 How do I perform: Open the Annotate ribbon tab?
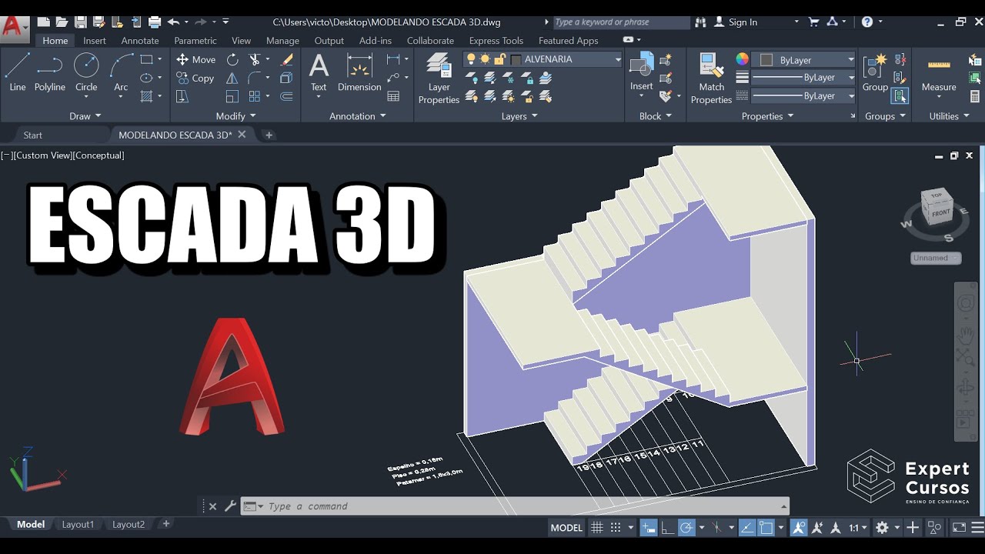click(x=140, y=41)
